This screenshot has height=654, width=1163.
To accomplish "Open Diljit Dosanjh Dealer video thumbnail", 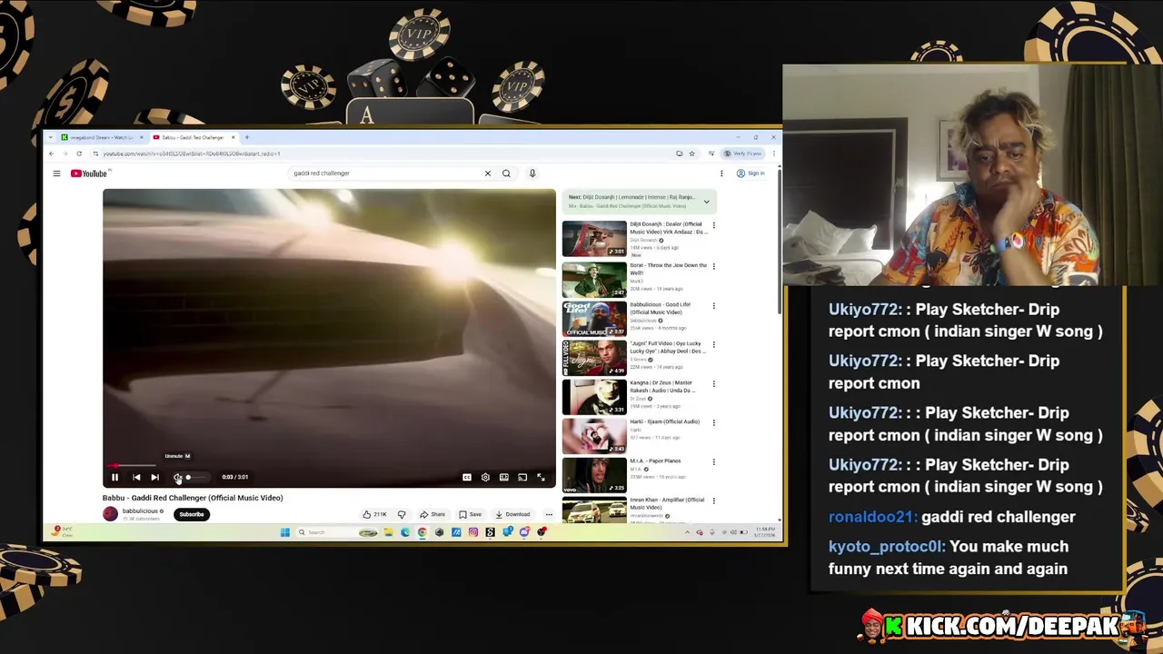I will click(594, 239).
